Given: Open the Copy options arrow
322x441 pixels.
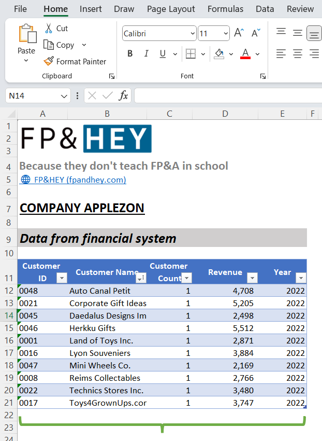Looking at the screenshot, I should point(84,45).
